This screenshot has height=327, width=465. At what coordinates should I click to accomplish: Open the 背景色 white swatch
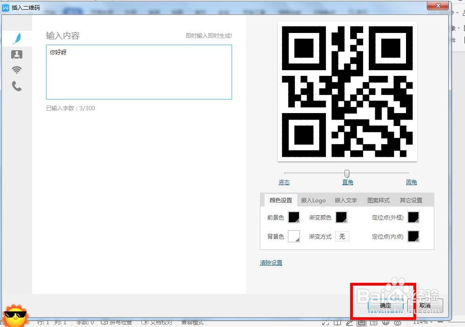(x=294, y=236)
